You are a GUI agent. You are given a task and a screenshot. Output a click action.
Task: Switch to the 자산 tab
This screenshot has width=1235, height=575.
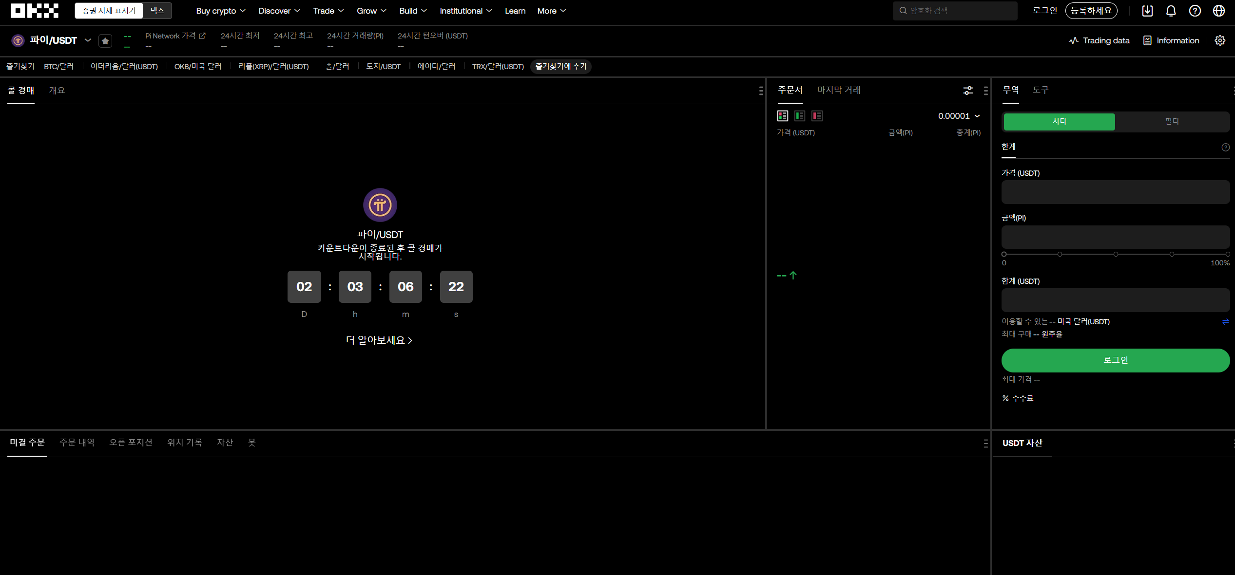click(225, 443)
